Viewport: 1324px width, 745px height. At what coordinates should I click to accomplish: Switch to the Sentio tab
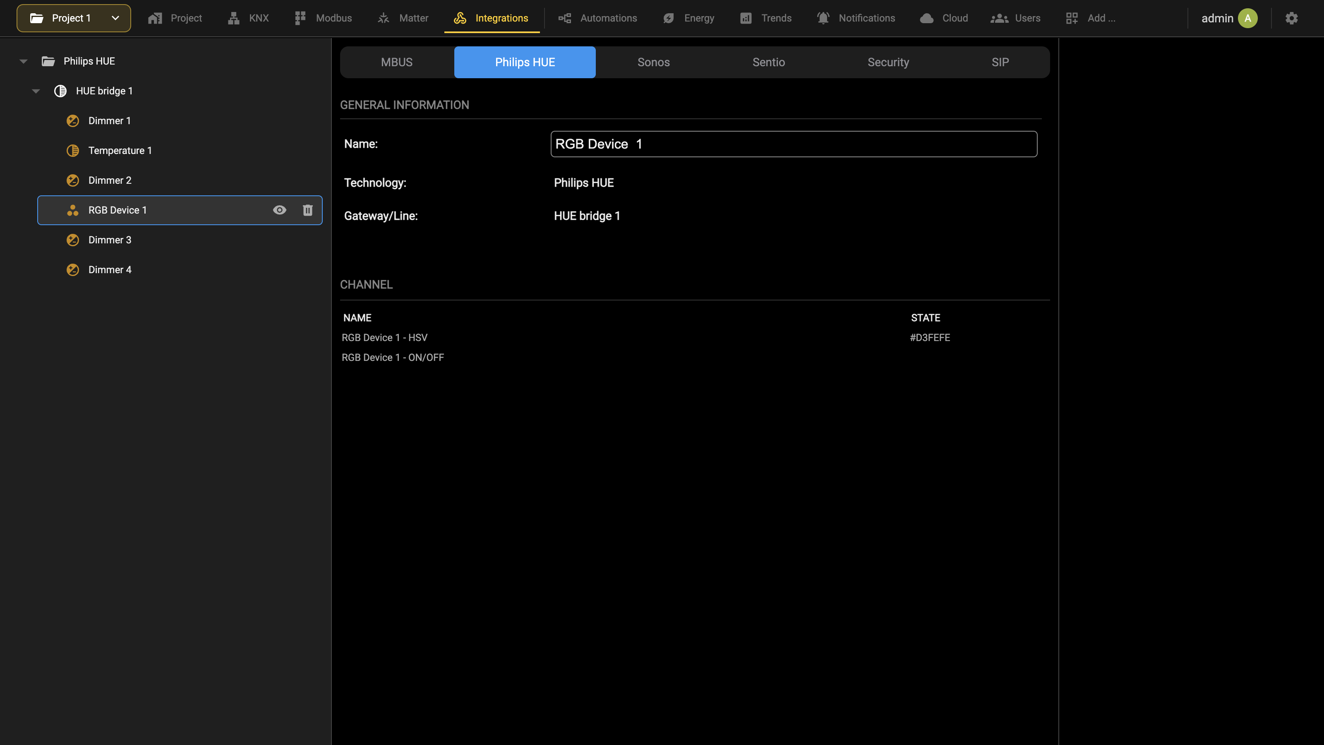click(x=768, y=62)
